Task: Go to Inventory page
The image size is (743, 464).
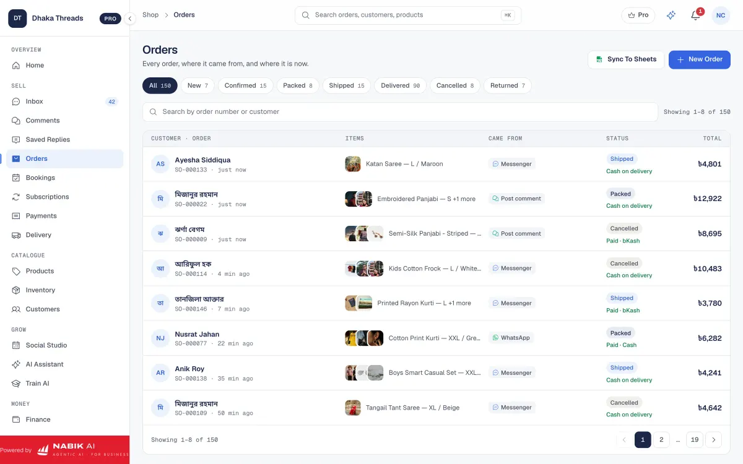Action: pos(64,290)
